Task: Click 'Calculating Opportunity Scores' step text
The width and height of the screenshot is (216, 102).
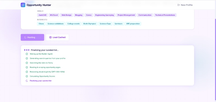Action: click(42, 76)
